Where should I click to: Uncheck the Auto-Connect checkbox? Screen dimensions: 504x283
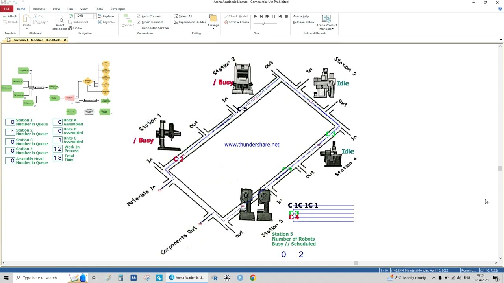(139, 17)
